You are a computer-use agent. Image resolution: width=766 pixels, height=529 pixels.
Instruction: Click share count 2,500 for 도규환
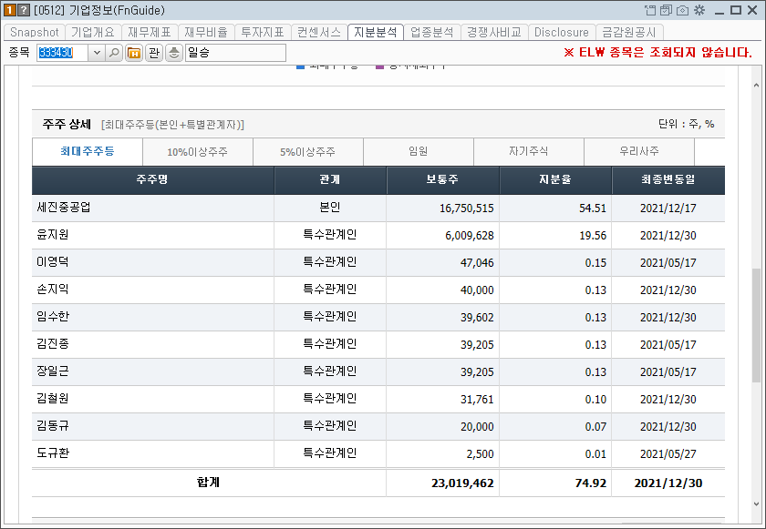pyautogui.click(x=481, y=454)
